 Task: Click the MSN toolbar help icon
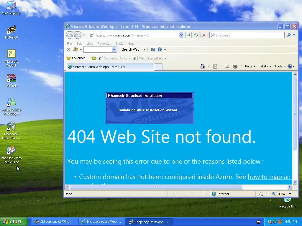coord(160,49)
